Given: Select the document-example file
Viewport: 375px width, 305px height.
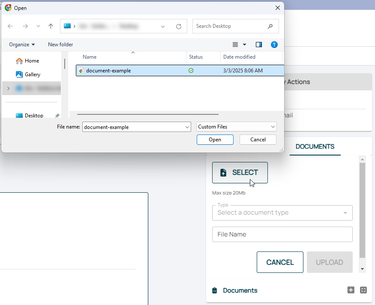Looking at the screenshot, I should pyautogui.click(x=108, y=71).
